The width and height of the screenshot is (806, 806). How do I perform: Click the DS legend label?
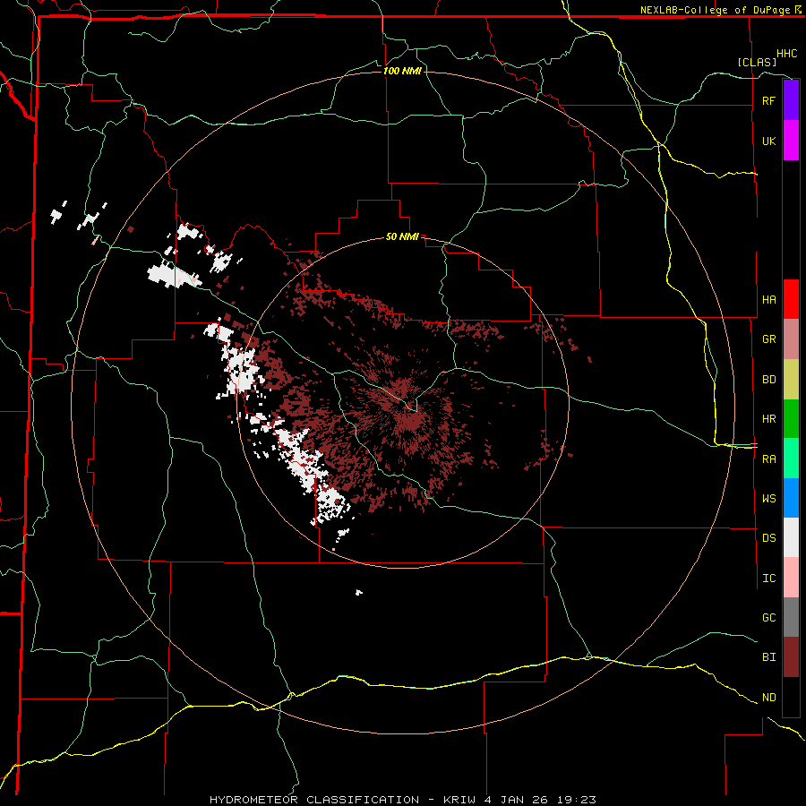768,538
